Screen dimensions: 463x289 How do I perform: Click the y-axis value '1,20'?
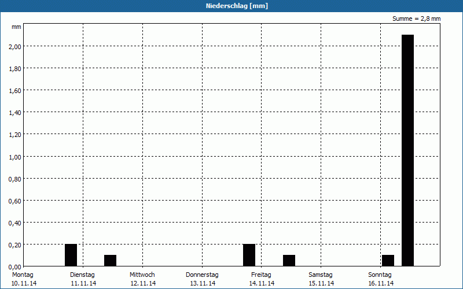click(15, 135)
